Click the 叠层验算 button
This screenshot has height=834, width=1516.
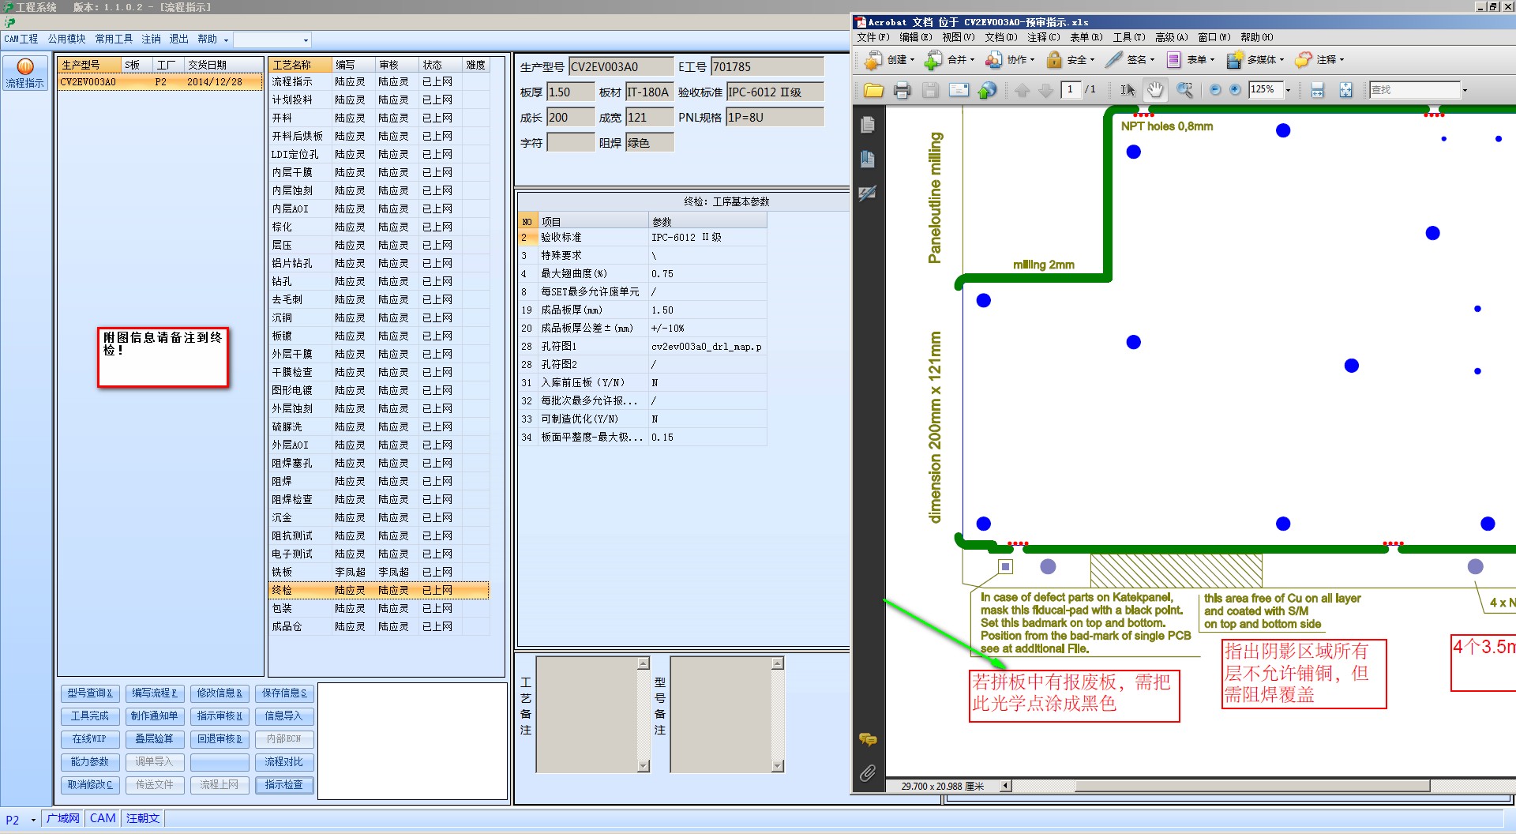[x=155, y=739]
